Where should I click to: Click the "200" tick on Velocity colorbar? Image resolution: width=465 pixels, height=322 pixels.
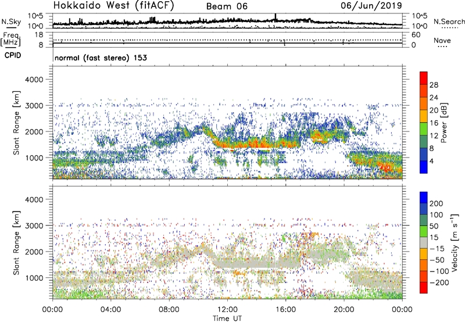coord(437,203)
